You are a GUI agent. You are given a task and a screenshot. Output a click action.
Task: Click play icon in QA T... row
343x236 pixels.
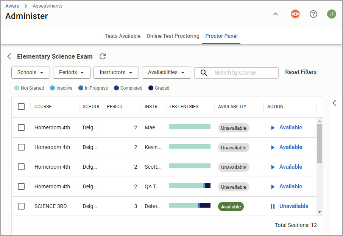pyautogui.click(x=273, y=186)
